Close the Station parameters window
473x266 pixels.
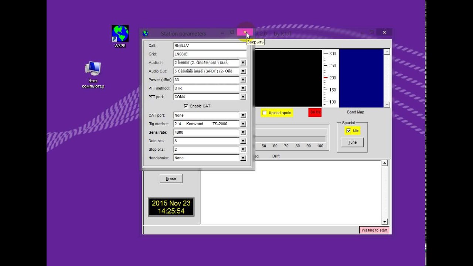tap(245, 33)
